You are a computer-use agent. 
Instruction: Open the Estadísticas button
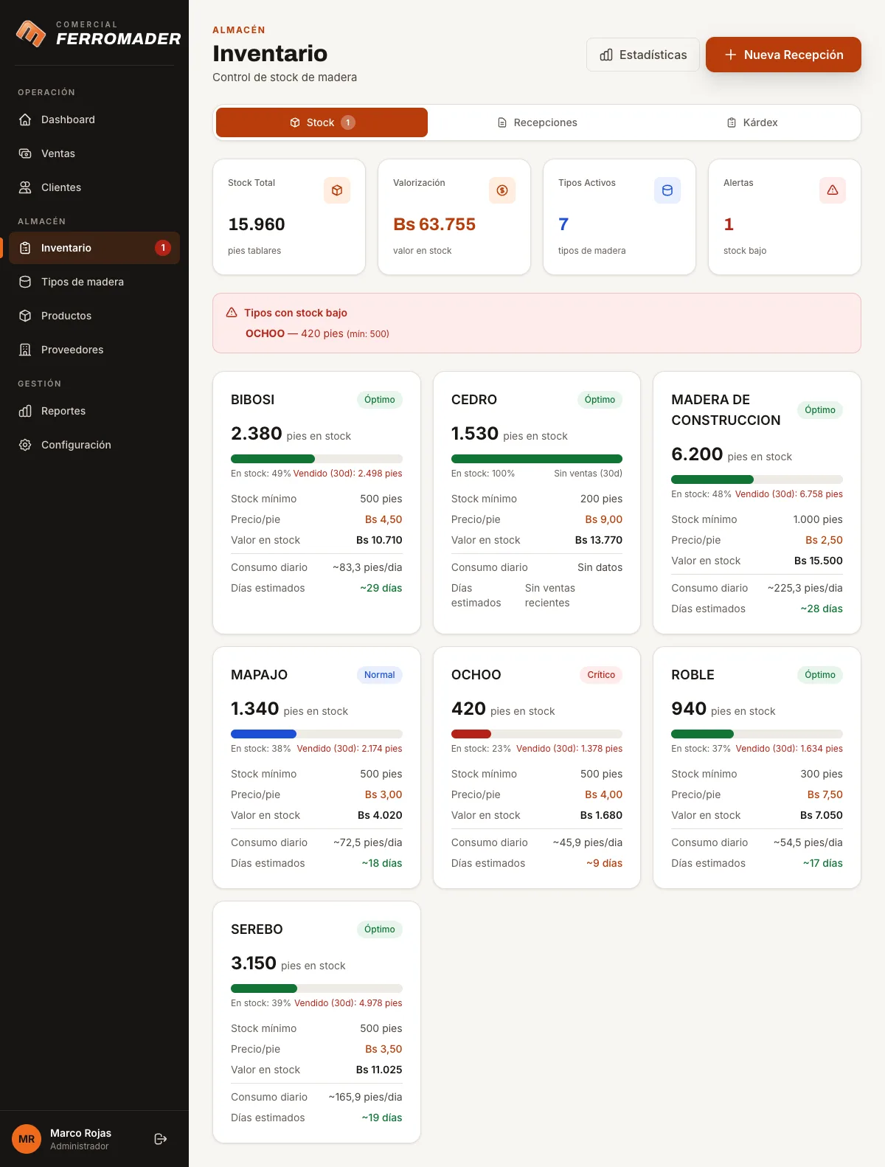(643, 55)
